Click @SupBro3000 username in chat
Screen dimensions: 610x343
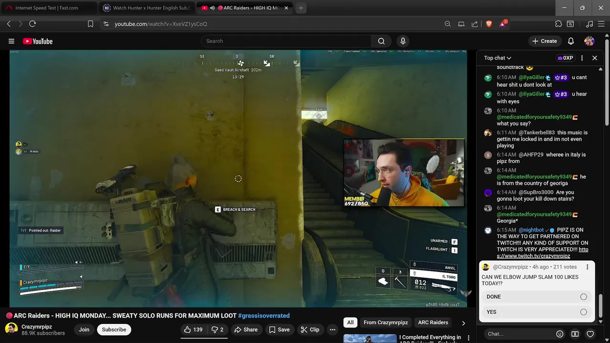536,192
